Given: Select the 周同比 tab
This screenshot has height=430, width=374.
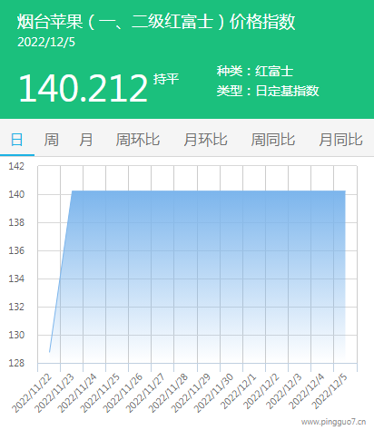Looking at the screenshot, I should click(273, 140).
